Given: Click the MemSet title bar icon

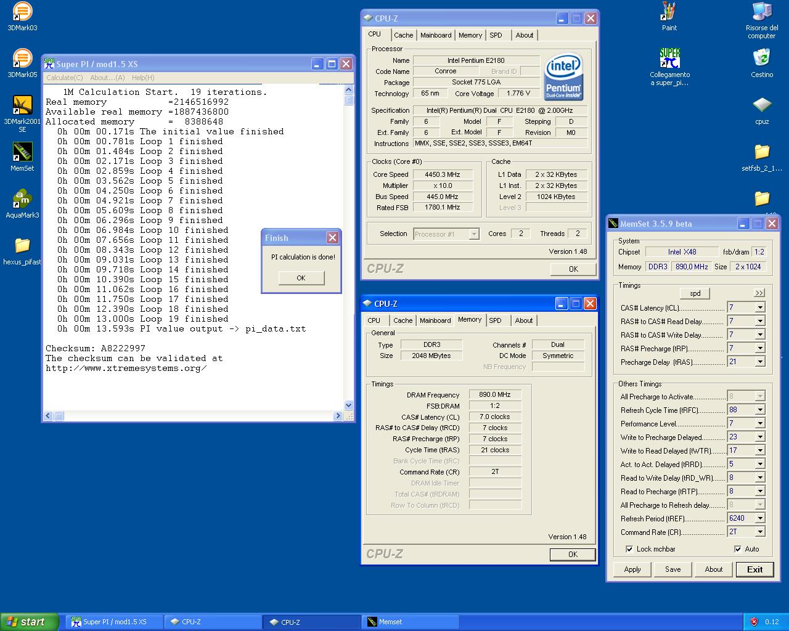Looking at the screenshot, I should click(613, 224).
